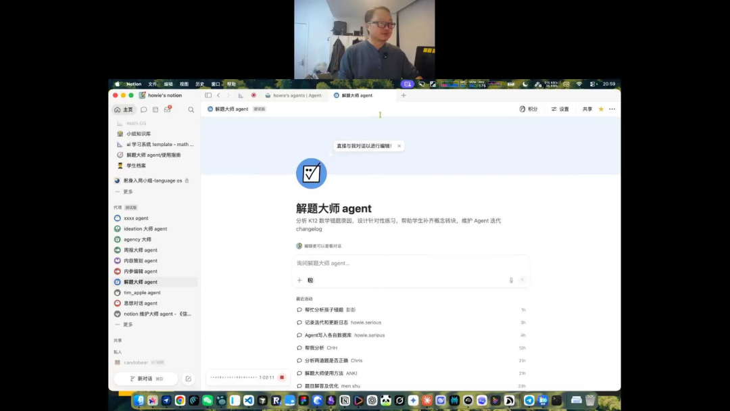
Task: Open 设置 in the top bar
Action: (560, 109)
